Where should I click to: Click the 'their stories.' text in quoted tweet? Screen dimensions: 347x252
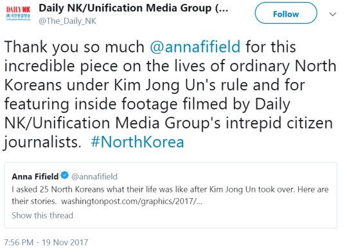(34, 201)
